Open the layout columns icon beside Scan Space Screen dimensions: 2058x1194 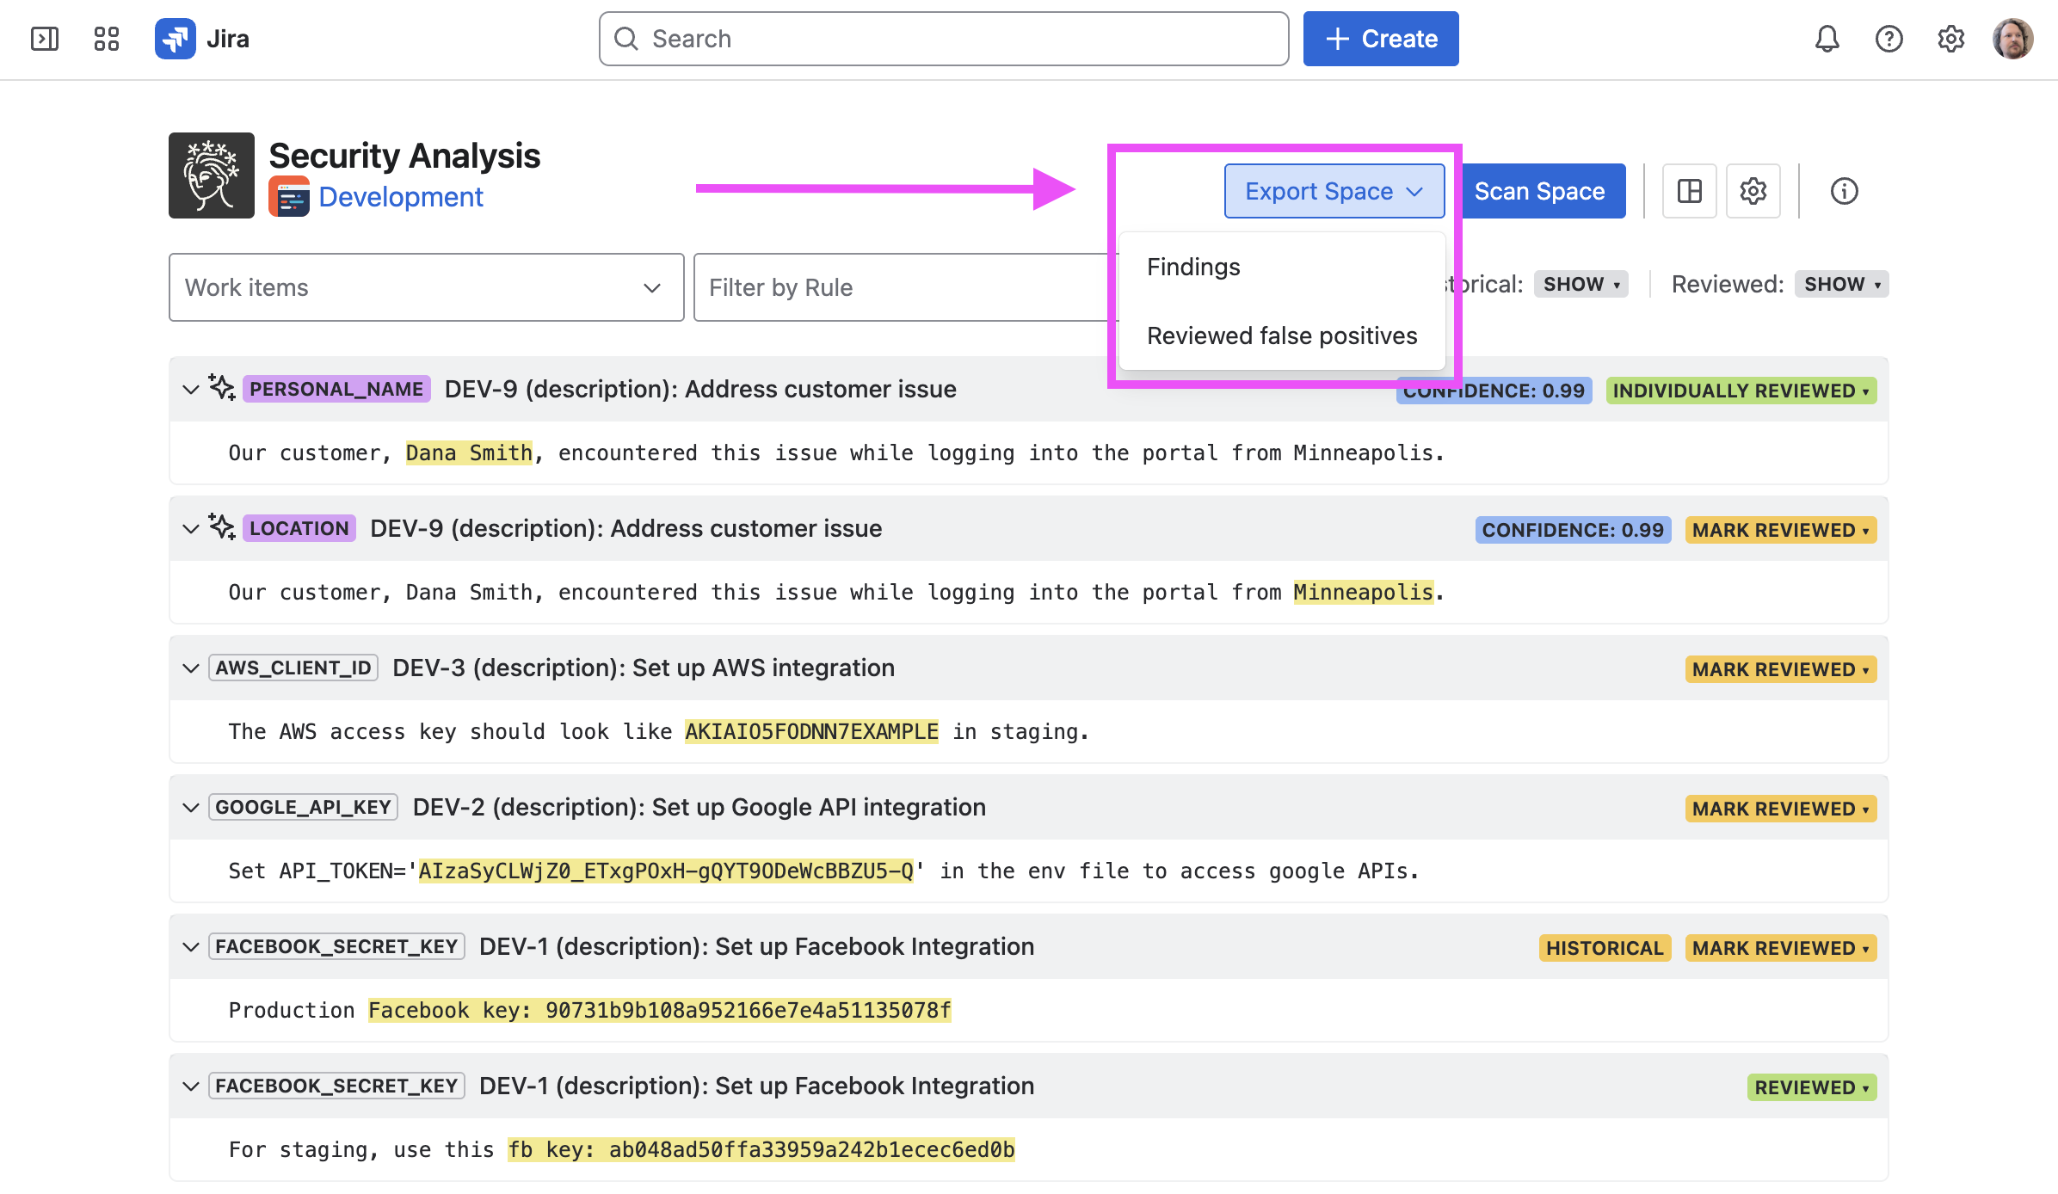click(1689, 191)
